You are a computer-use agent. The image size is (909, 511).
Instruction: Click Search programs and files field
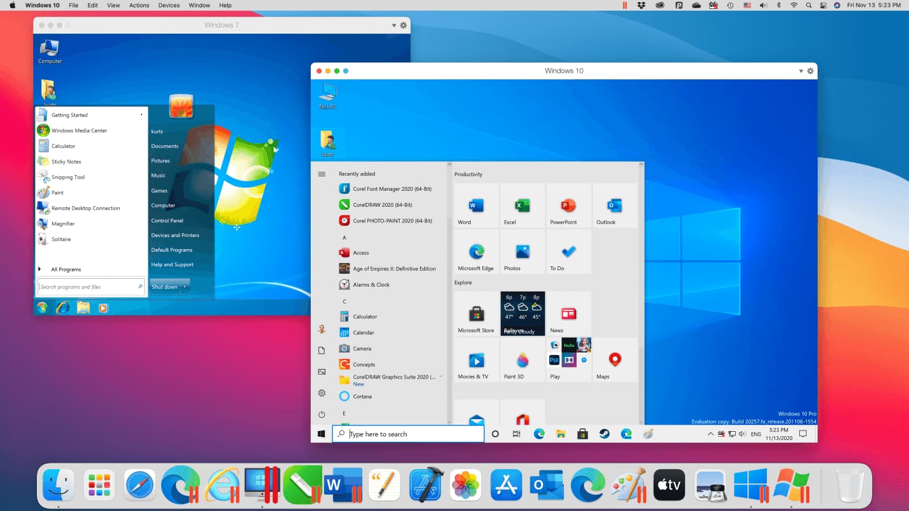click(91, 287)
